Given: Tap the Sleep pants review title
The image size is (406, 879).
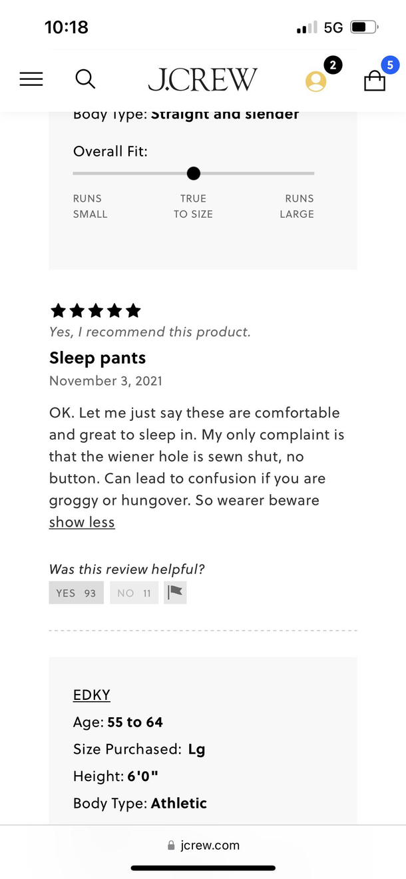Looking at the screenshot, I should coord(98,358).
